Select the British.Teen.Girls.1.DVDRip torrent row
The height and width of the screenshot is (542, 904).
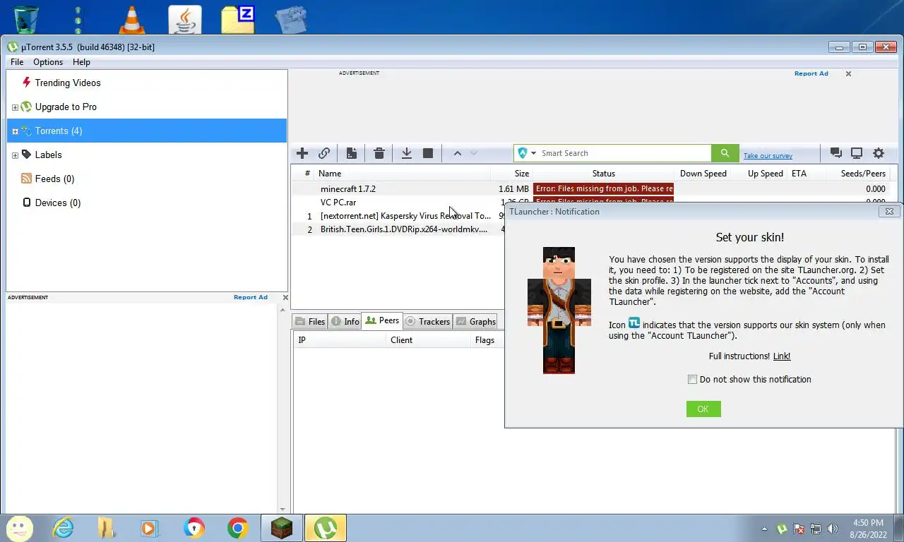(x=398, y=229)
